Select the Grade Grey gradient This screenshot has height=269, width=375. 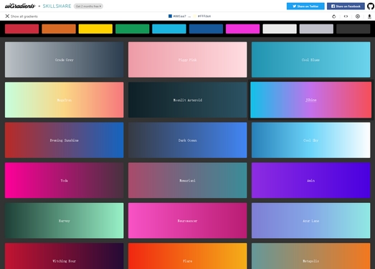(65, 60)
